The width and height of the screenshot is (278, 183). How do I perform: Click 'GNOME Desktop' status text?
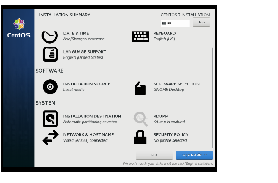pyautogui.click(x=168, y=90)
